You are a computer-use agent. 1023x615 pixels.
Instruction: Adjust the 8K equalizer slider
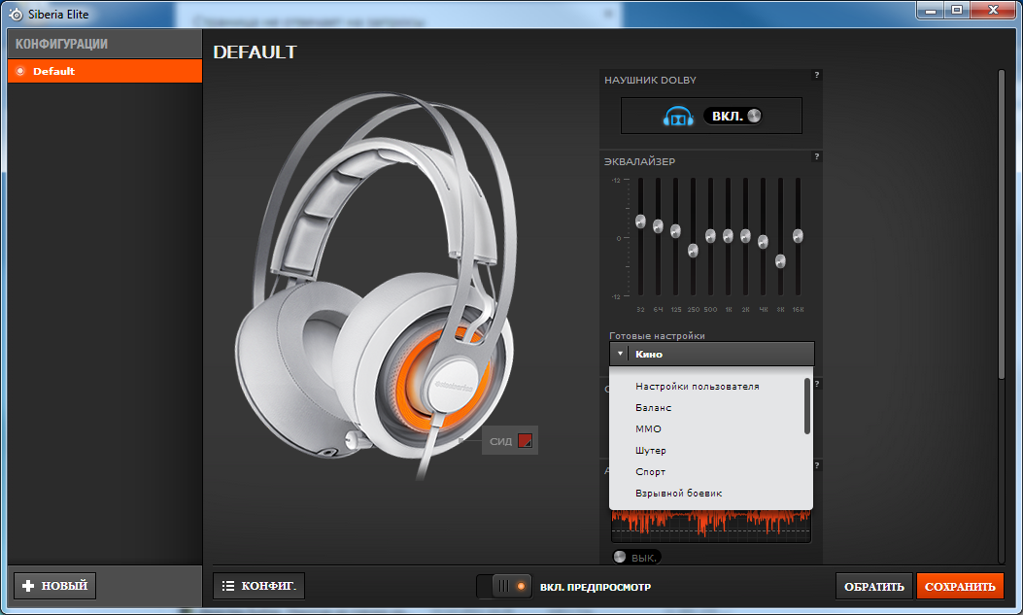[x=780, y=261]
